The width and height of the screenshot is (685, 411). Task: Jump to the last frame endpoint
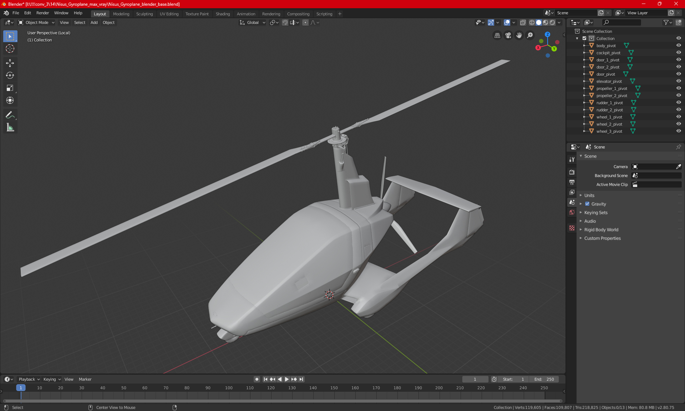point(301,379)
